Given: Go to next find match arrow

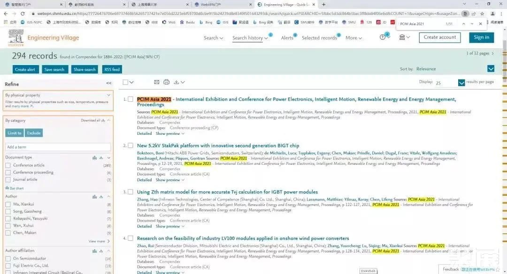Looking at the screenshot, I should coord(472,23).
